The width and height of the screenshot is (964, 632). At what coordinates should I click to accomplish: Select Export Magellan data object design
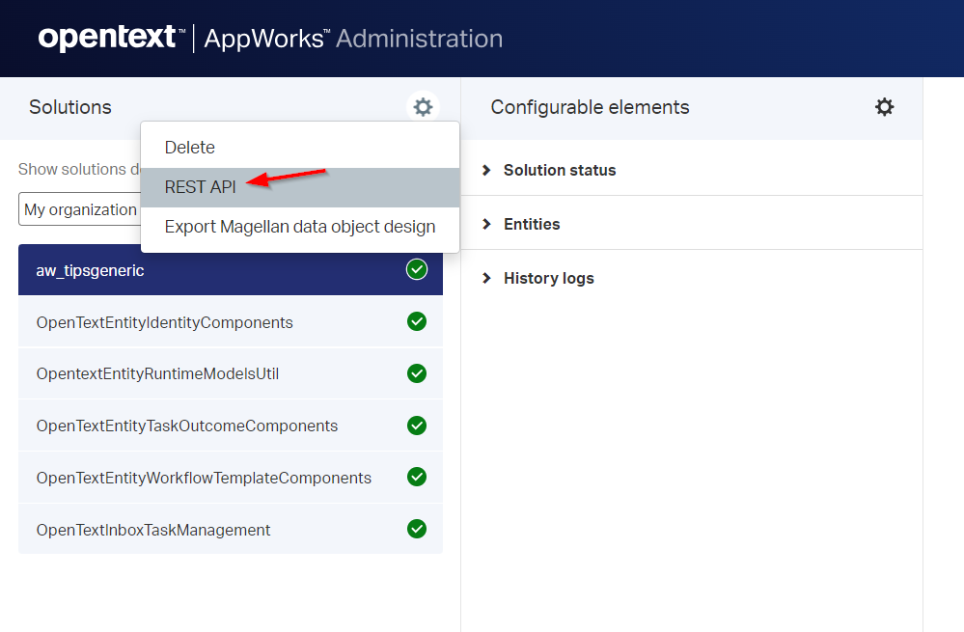tap(300, 227)
